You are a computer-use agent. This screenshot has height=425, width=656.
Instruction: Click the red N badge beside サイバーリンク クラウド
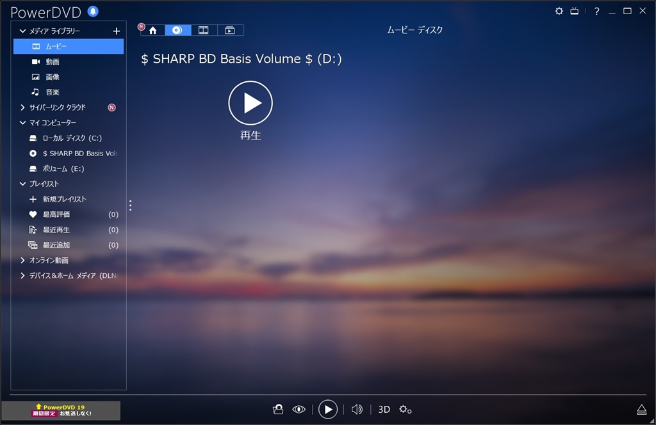[x=111, y=108]
